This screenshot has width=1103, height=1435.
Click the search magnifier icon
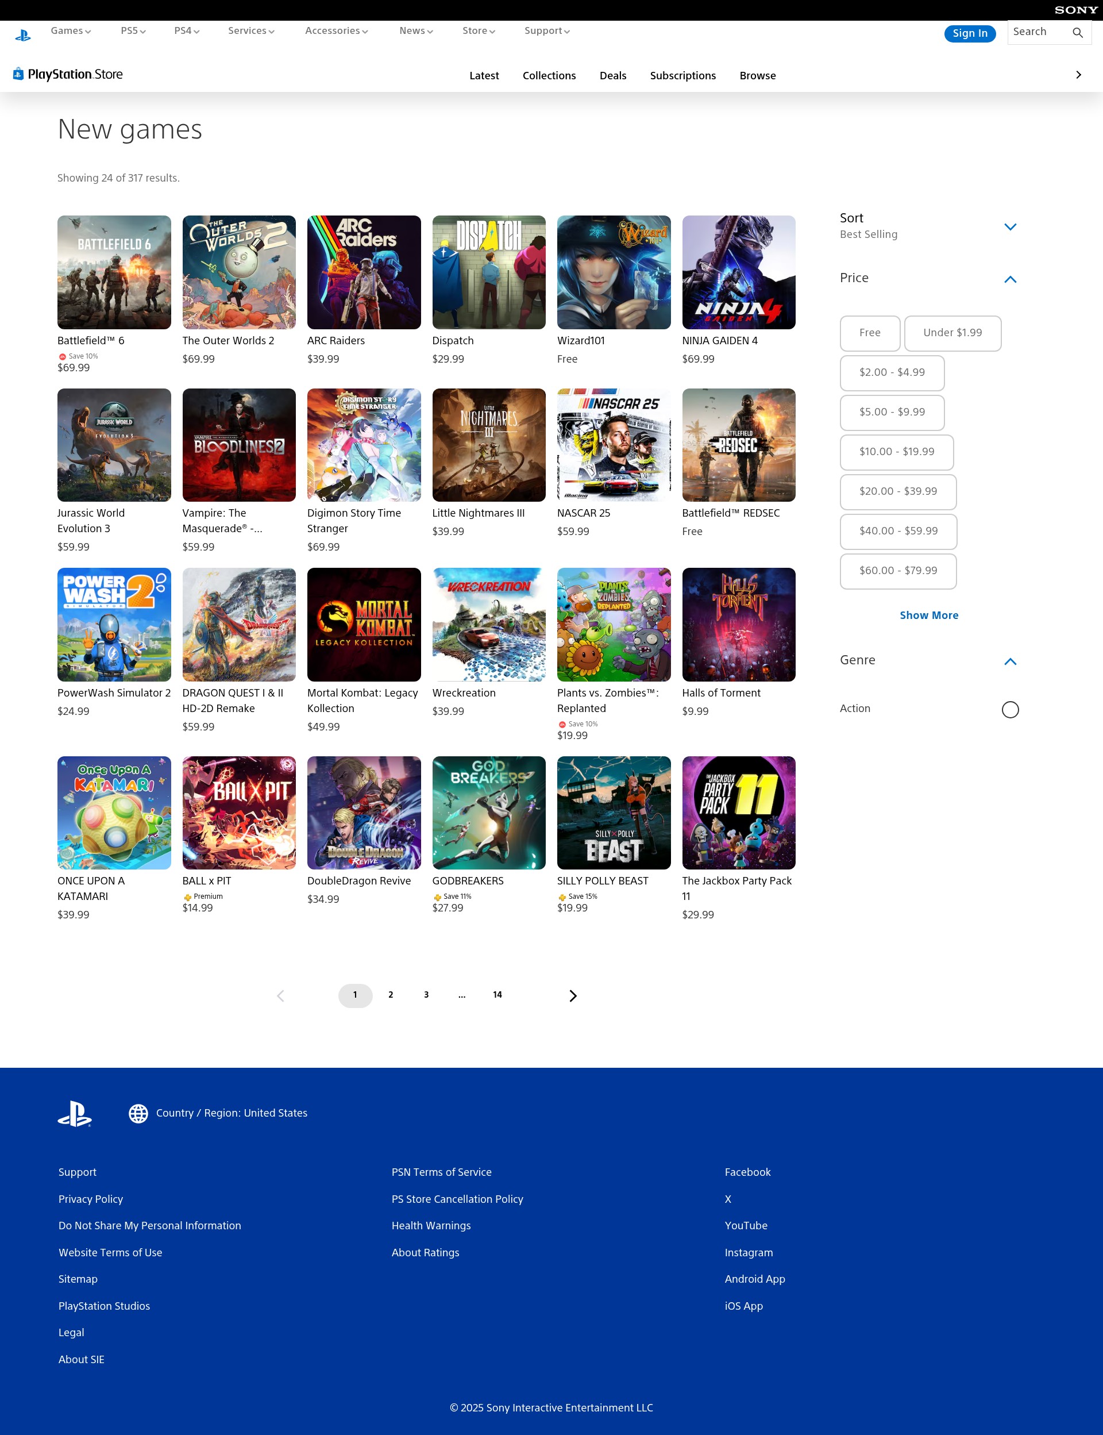pos(1077,33)
